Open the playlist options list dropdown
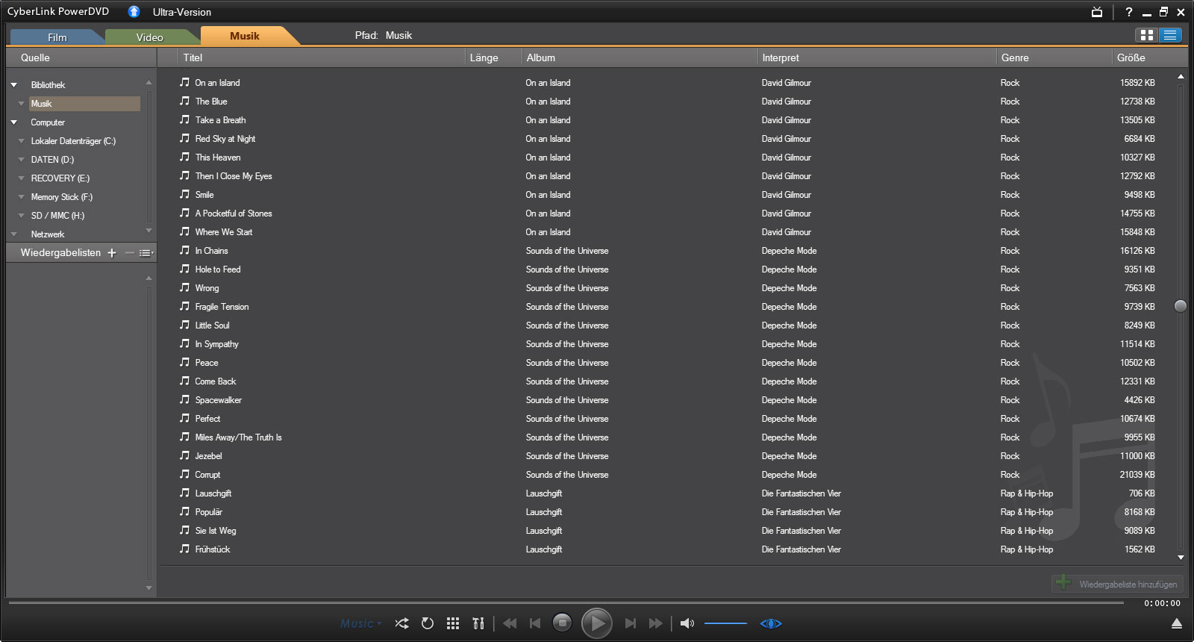Screen dimensions: 1194x642 click(x=146, y=253)
